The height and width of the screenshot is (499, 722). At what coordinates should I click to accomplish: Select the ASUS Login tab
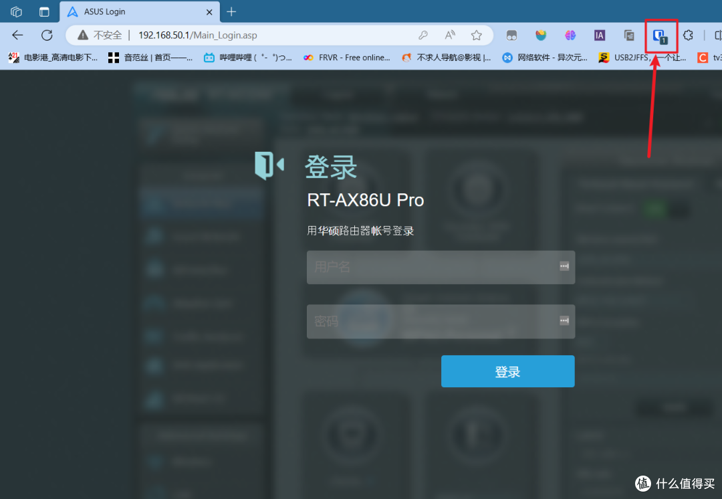click(140, 11)
